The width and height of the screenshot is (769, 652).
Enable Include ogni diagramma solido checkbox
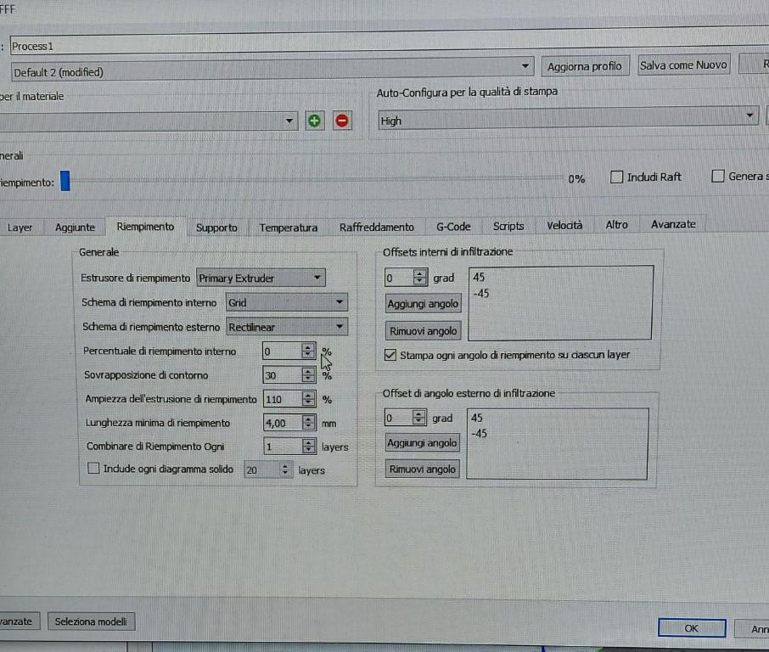tap(94, 468)
